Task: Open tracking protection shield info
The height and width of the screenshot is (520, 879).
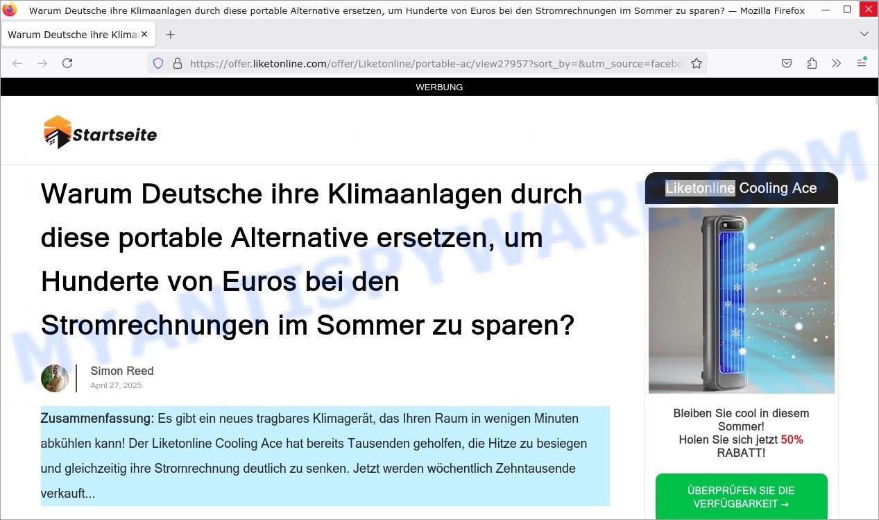Action: coord(158,63)
